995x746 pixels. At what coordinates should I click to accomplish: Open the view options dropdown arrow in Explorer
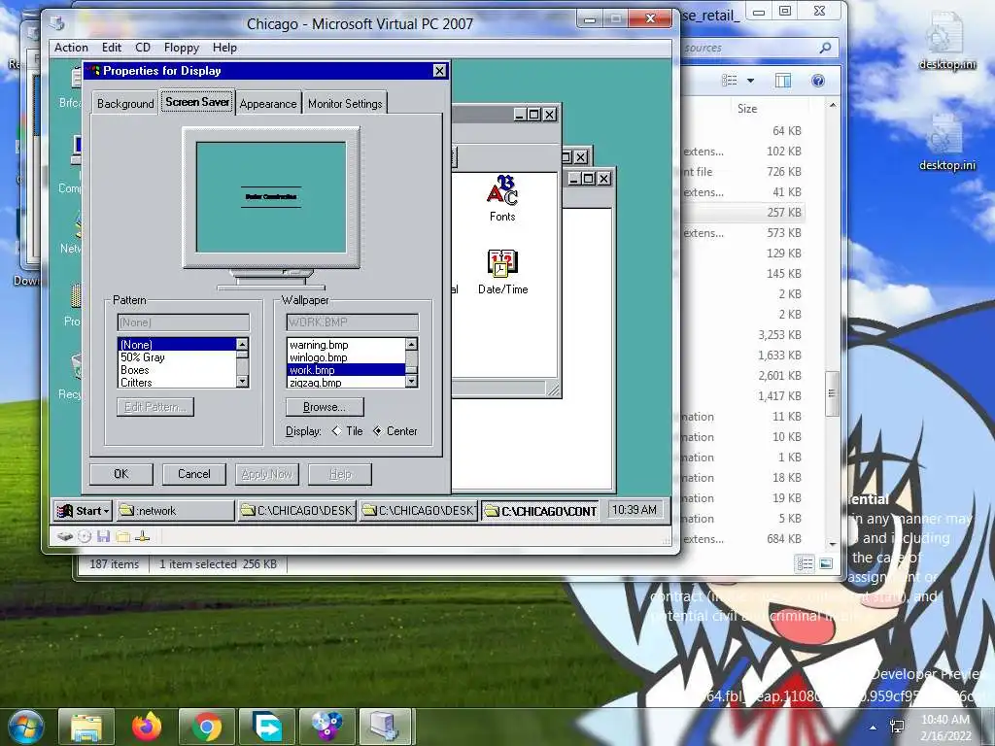click(x=751, y=81)
